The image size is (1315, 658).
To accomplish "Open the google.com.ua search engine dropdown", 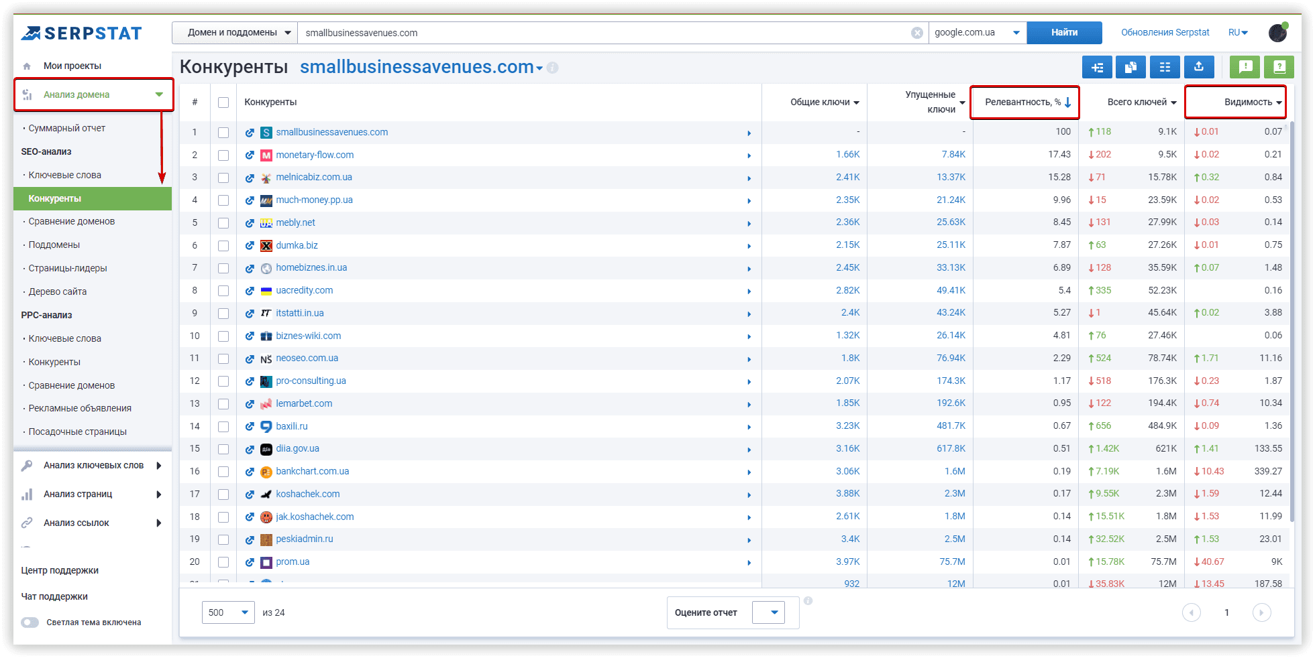I will (978, 33).
